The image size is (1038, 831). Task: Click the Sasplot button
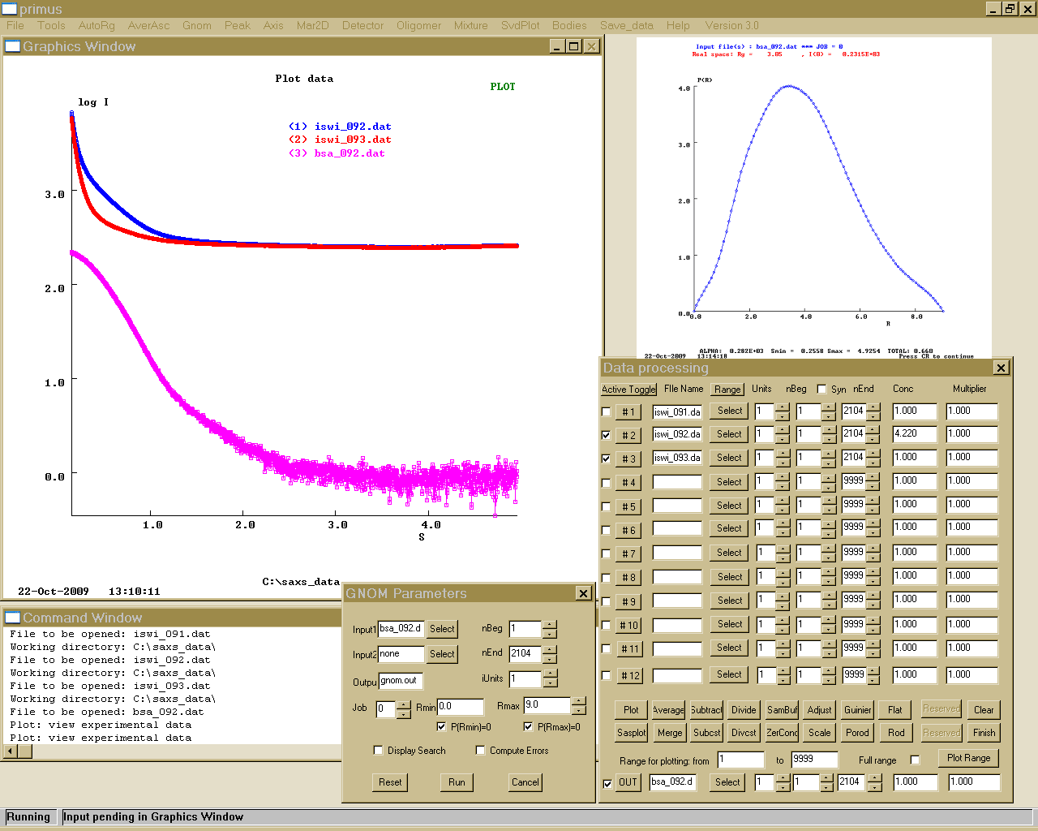coord(631,732)
